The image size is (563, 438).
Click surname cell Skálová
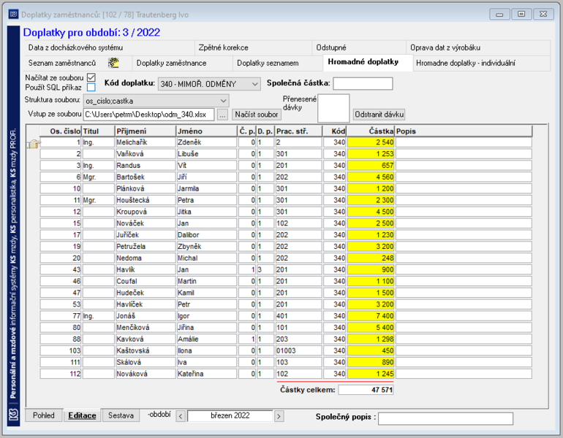tap(146, 362)
